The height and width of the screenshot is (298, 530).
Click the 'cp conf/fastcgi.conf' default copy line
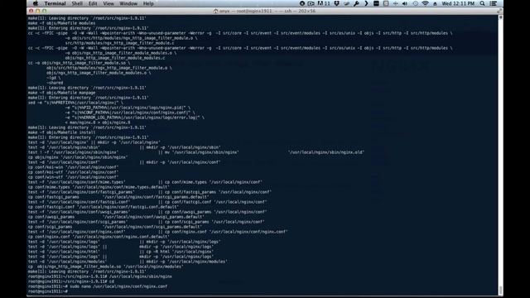[x=103, y=207]
